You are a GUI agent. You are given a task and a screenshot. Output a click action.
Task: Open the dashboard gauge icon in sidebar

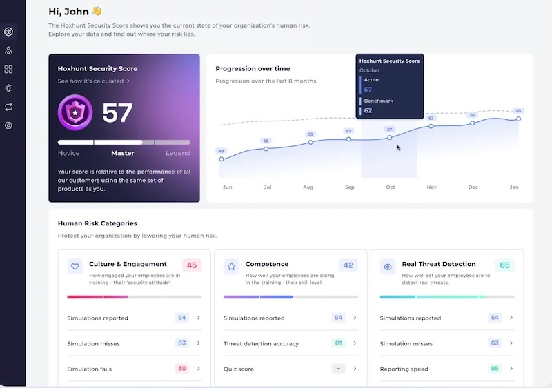(x=8, y=32)
